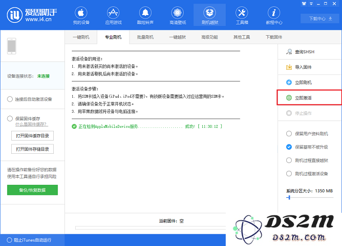Minimize the 爱思助手 window
The height and width of the screenshot is (246, 342).
[319, 4]
